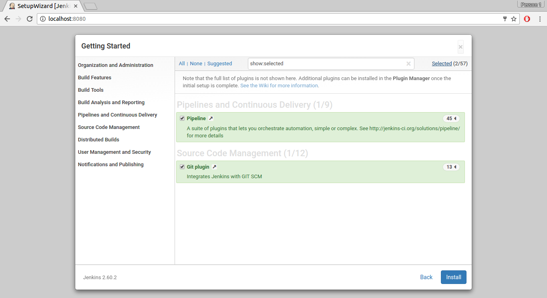547x298 pixels.
Task: Click Integrates Jenkins with GIT SCM description
Action: pyautogui.click(x=224, y=177)
